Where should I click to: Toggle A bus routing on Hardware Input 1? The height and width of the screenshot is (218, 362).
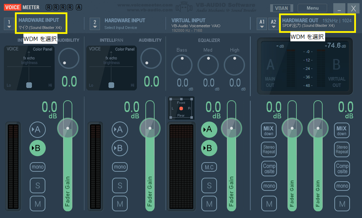tap(37, 129)
